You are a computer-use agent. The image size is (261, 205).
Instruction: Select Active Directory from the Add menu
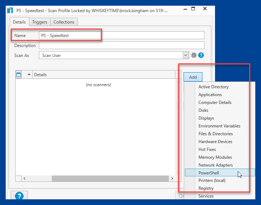click(220, 87)
